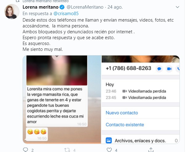Select Contacto existente option
Screen dimensions: 186x152
[125, 125]
